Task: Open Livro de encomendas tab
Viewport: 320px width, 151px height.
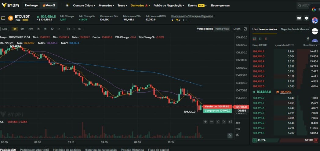Action: coord(264,29)
